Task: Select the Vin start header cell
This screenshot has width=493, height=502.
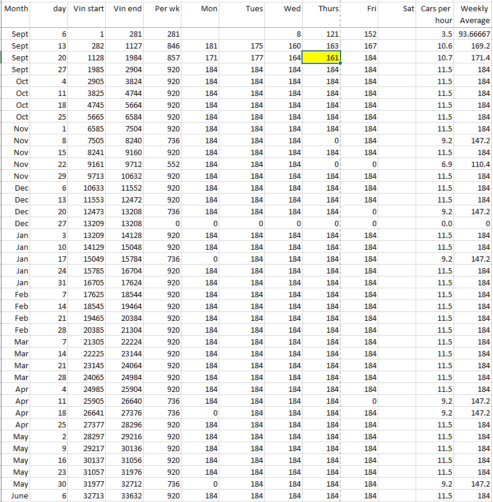Action: point(89,9)
